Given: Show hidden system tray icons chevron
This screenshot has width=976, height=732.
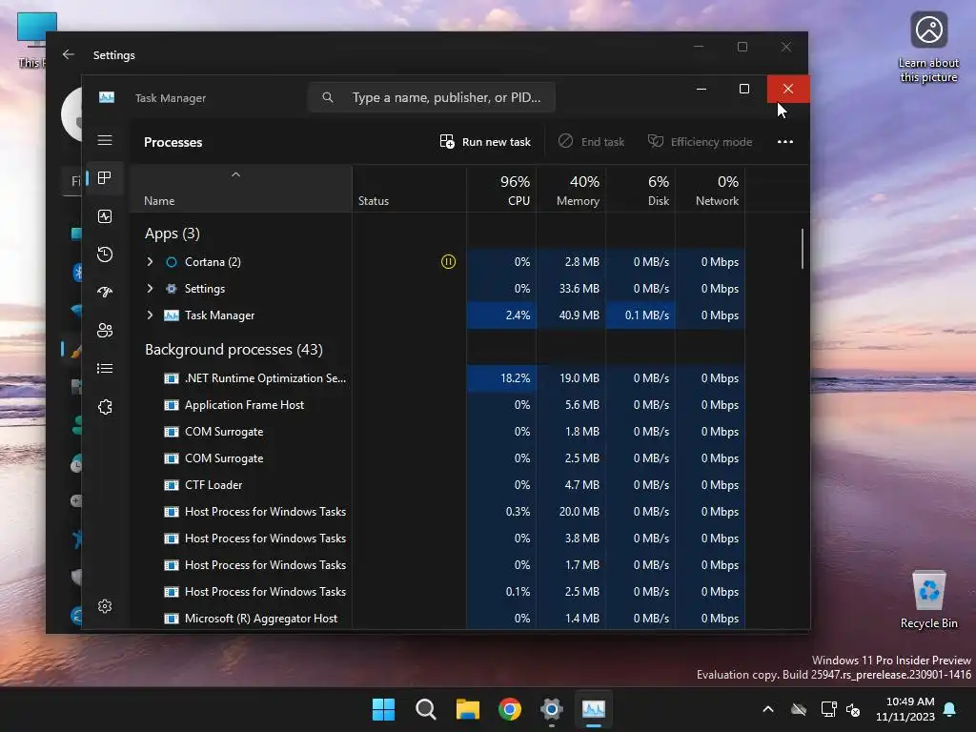Looking at the screenshot, I should pyautogui.click(x=768, y=709).
